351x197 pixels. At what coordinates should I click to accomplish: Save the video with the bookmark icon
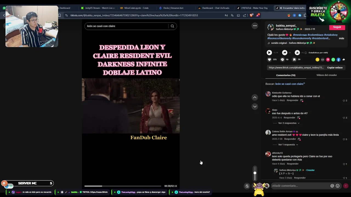(294, 59)
